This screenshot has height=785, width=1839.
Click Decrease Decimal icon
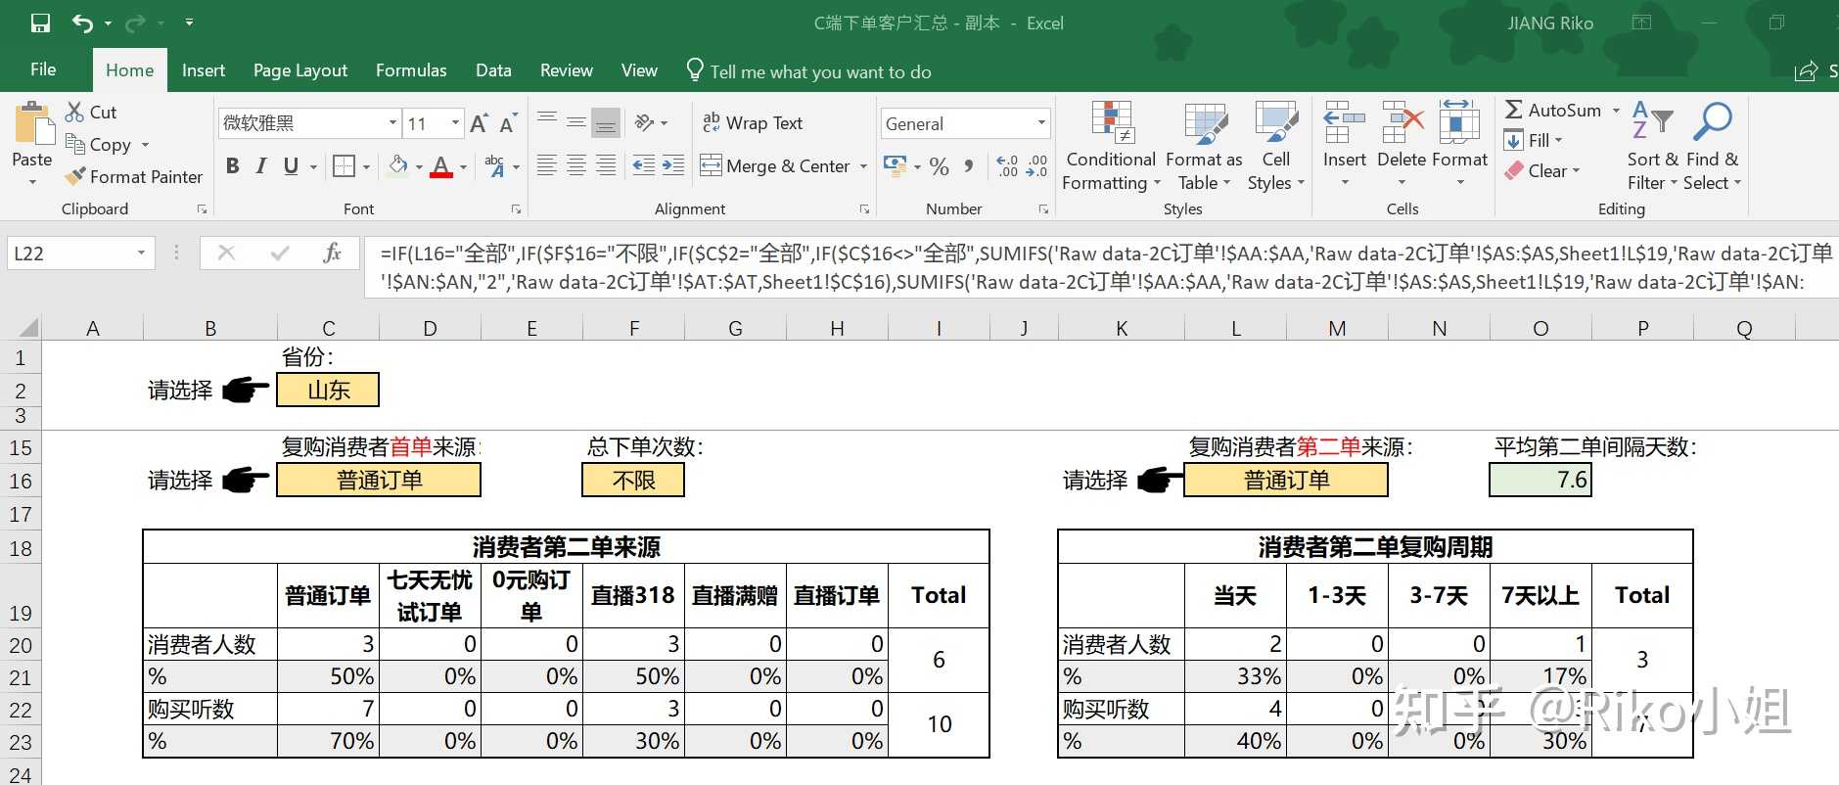(x=1037, y=166)
